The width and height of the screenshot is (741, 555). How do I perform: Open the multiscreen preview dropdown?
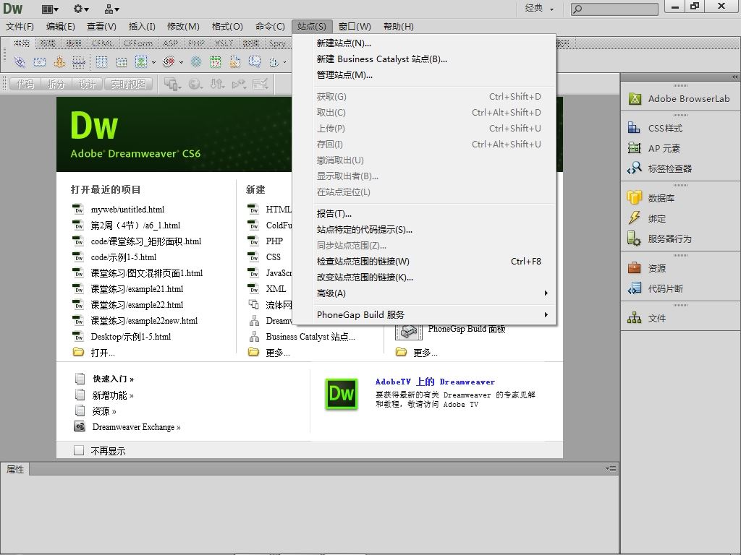[x=172, y=84]
